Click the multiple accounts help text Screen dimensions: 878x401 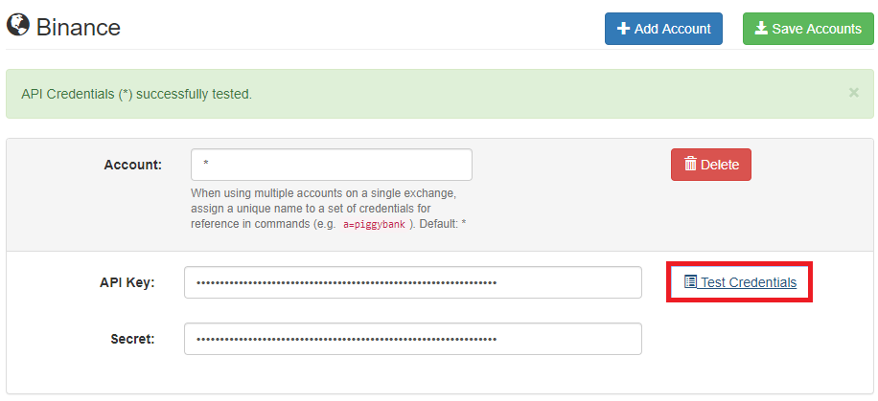pos(330,210)
